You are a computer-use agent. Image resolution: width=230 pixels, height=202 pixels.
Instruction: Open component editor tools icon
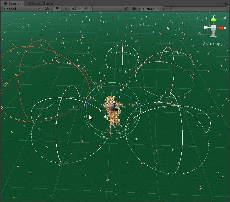pyautogui.click(x=126, y=9)
